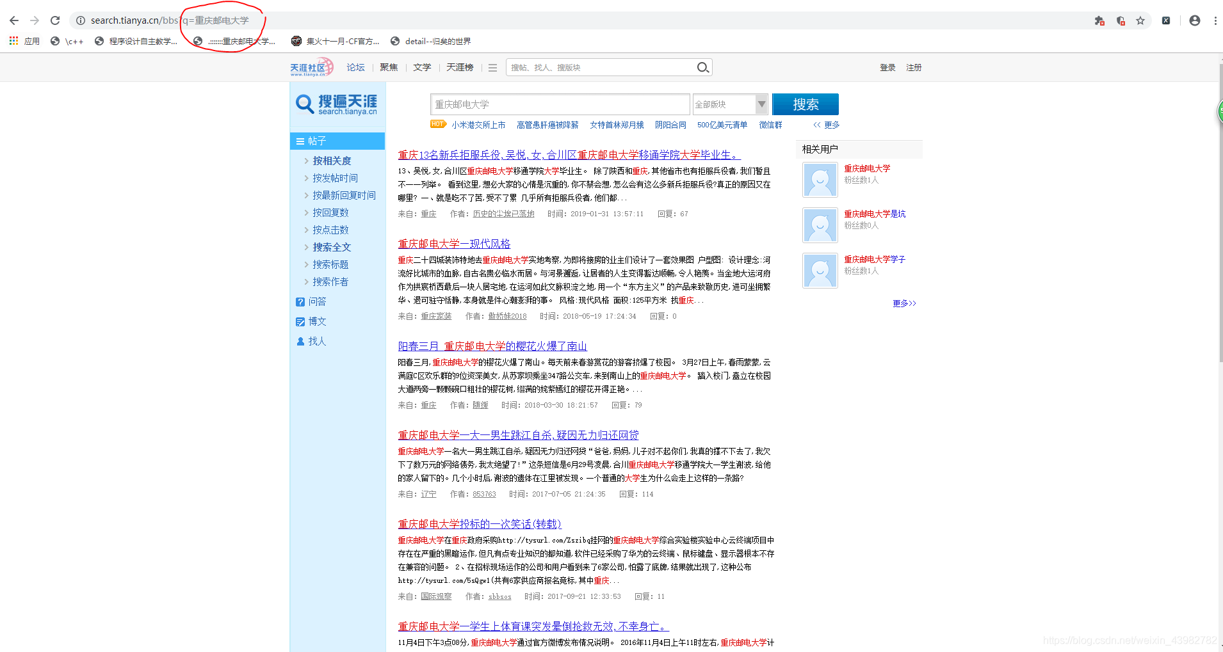Sort results 按回复数
This screenshot has height=652, width=1223.
pyautogui.click(x=330, y=212)
